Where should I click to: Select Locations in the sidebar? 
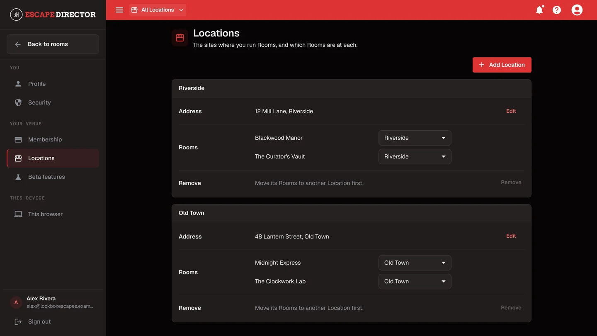coord(53,158)
